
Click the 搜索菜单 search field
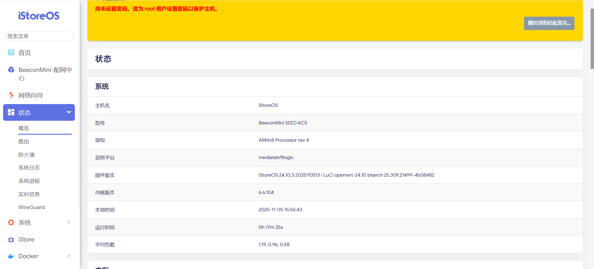click(x=39, y=36)
